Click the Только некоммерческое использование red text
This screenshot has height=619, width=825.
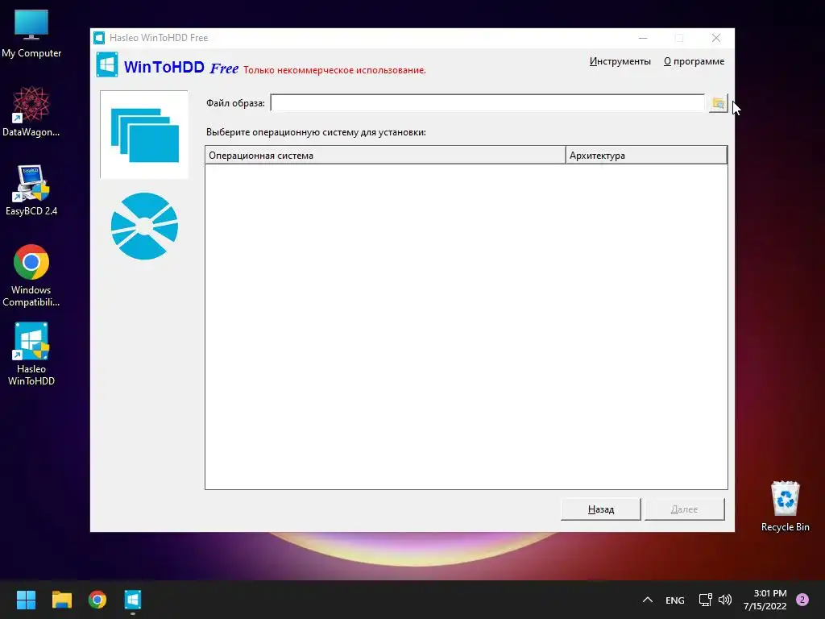coord(334,70)
